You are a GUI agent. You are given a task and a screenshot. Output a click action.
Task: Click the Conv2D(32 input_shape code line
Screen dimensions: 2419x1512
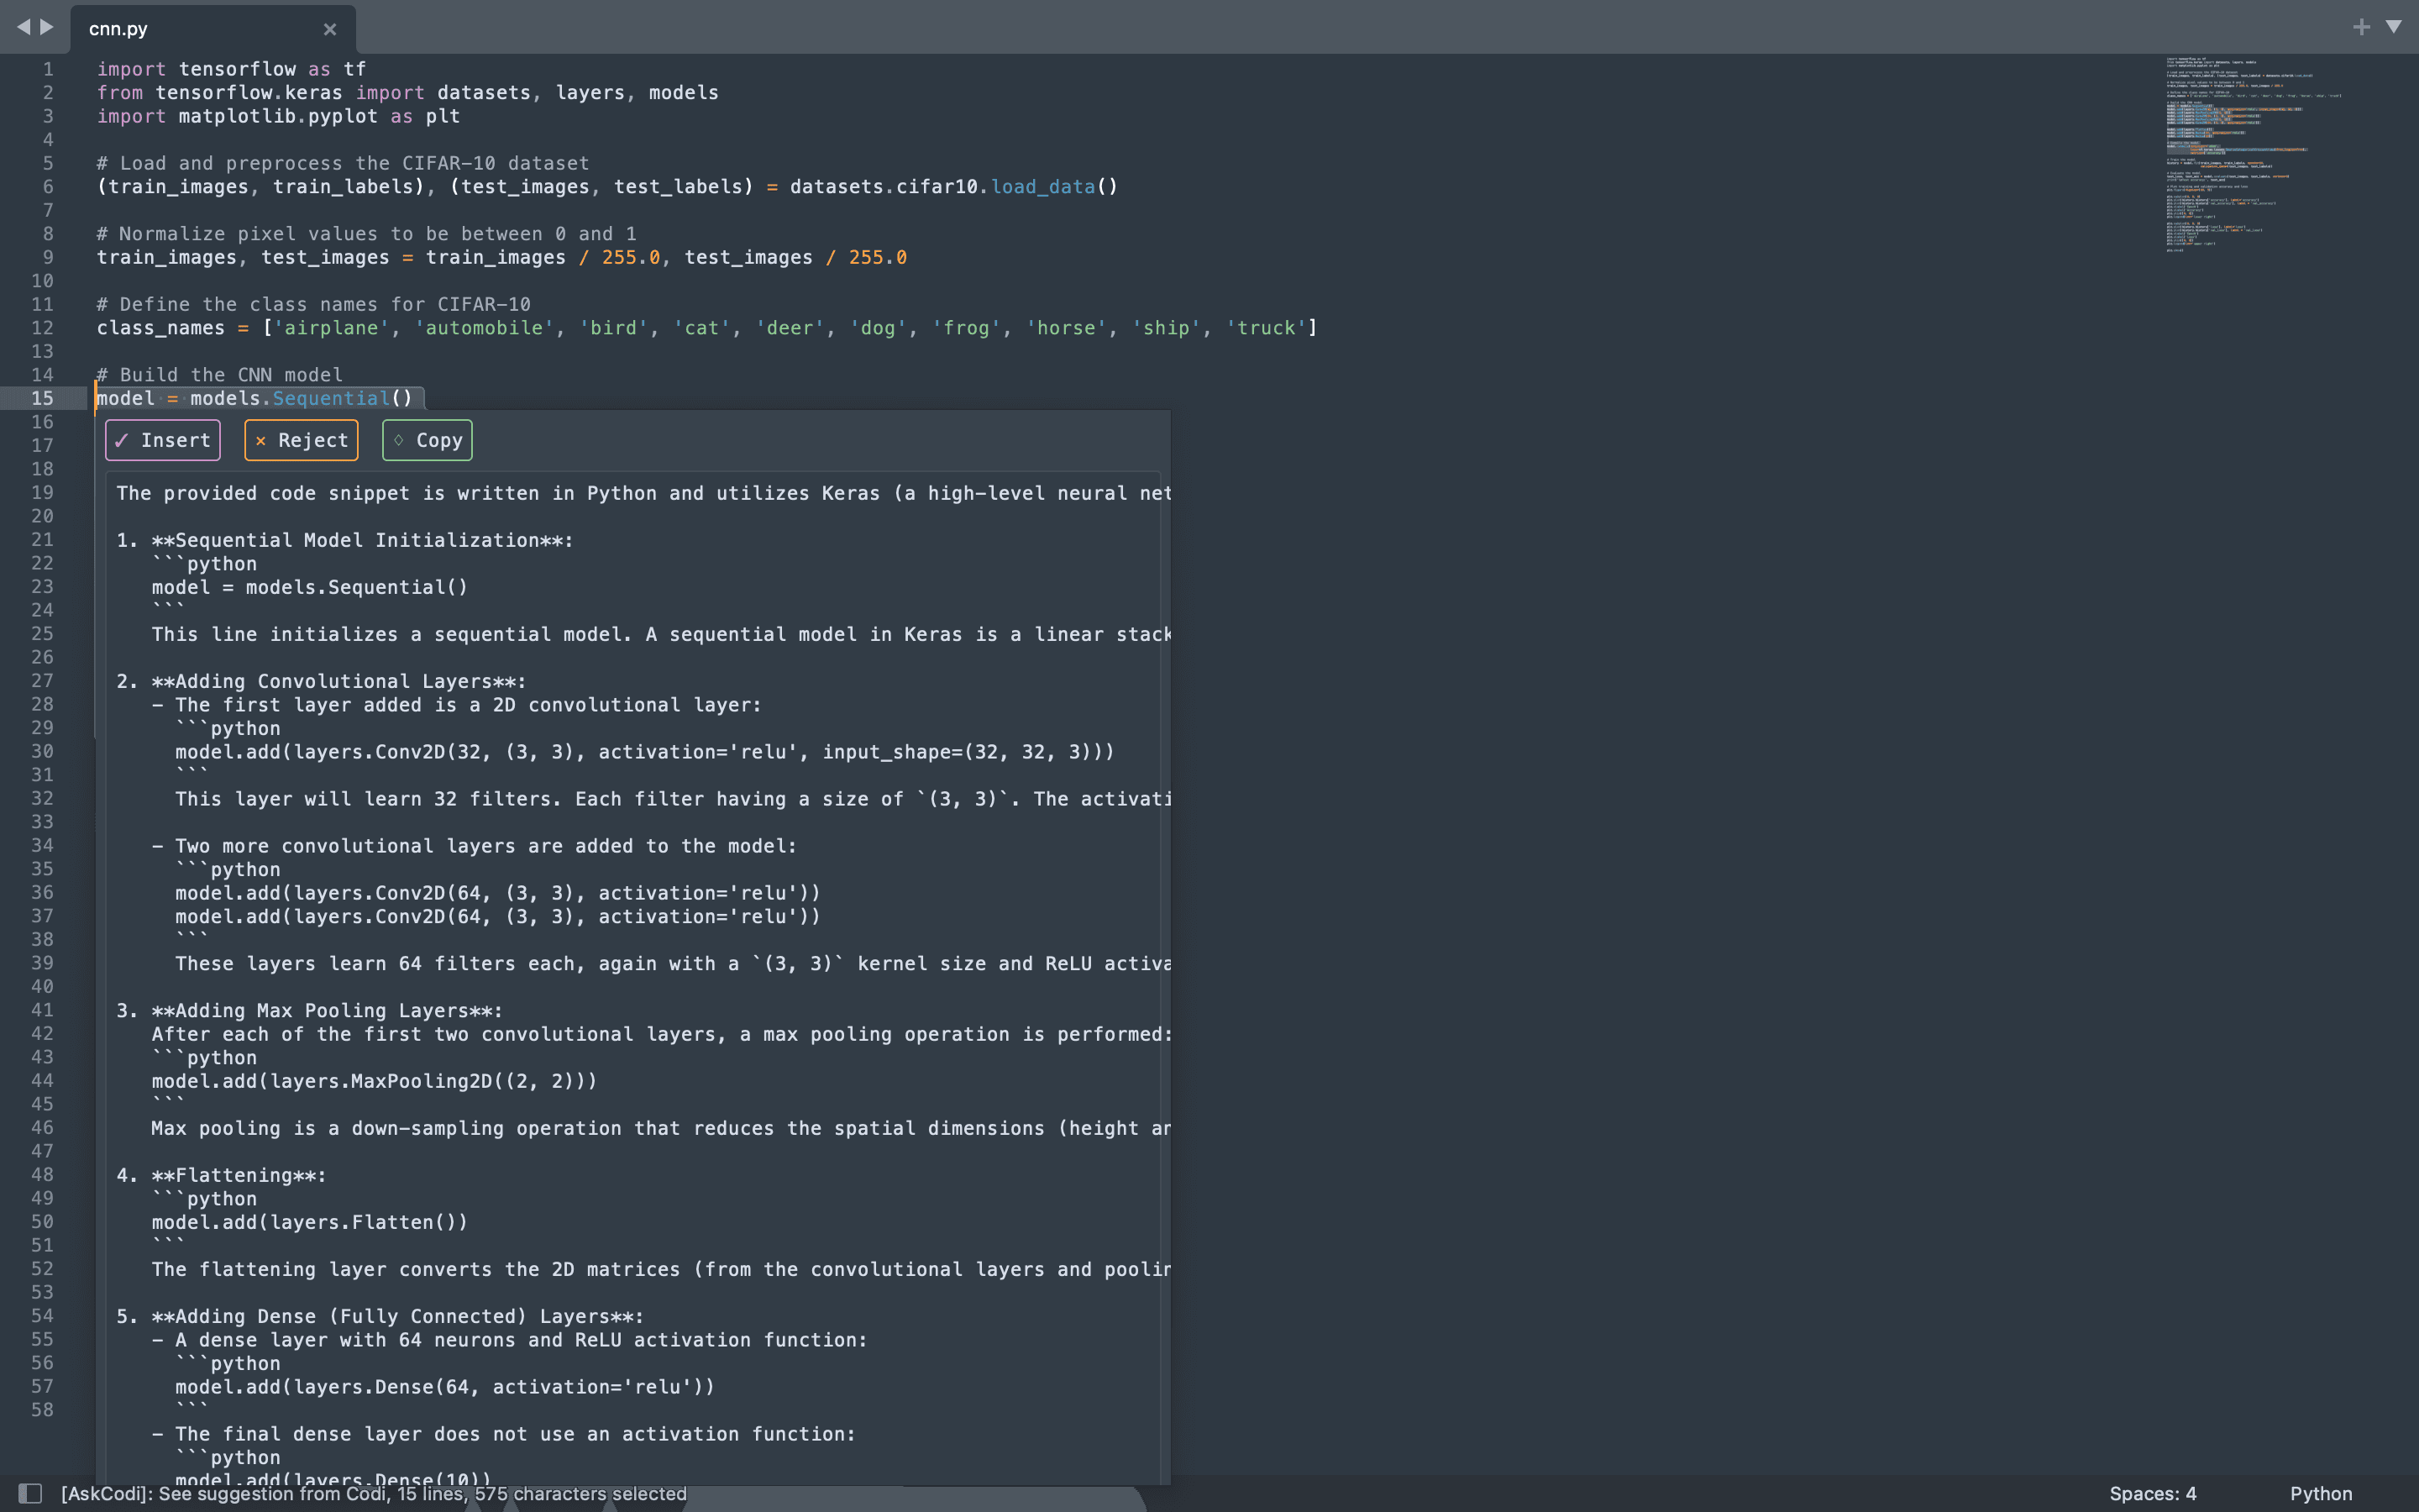(645, 752)
